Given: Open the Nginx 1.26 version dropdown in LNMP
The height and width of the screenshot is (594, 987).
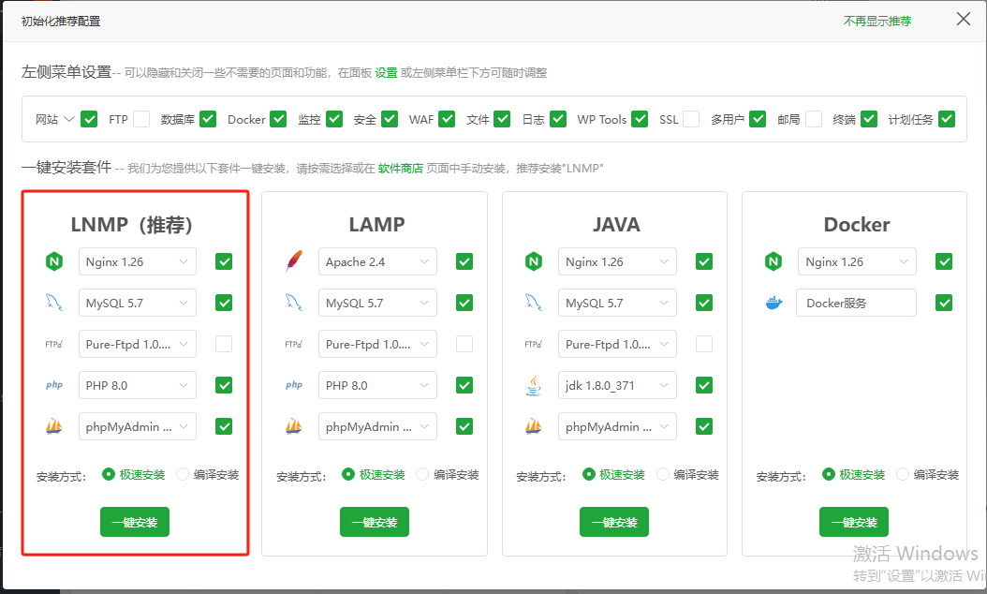Looking at the screenshot, I should (138, 261).
